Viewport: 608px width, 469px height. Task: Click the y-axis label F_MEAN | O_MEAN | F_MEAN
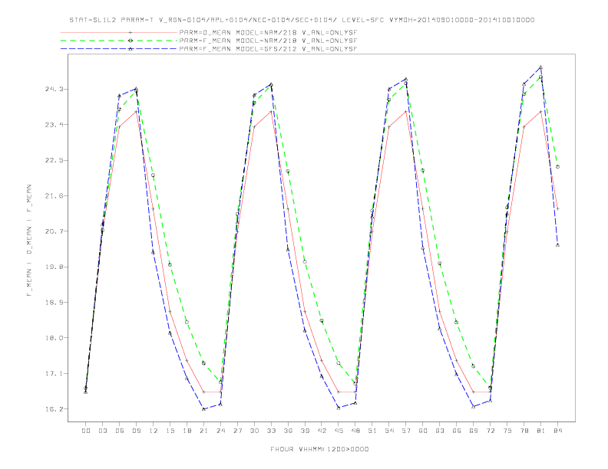coord(29,241)
